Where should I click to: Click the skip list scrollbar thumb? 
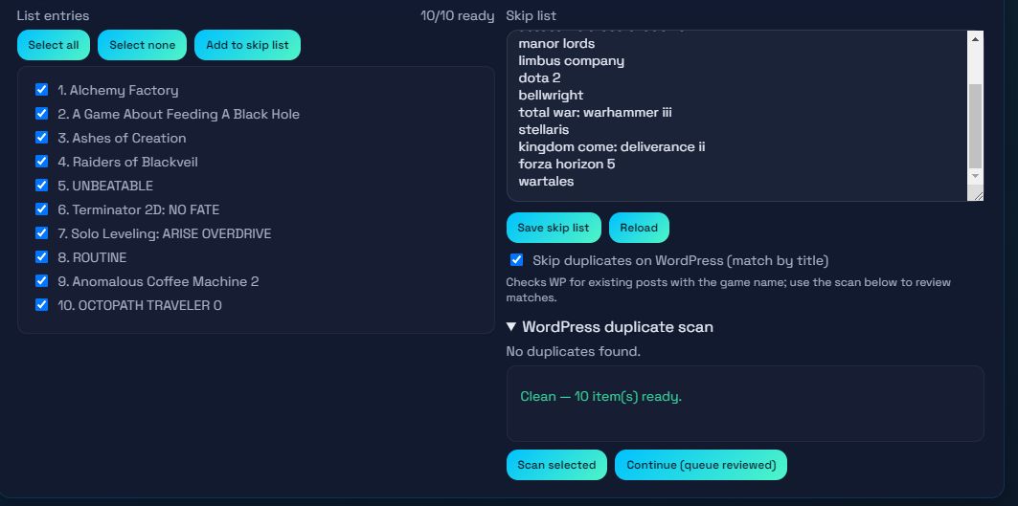975,124
